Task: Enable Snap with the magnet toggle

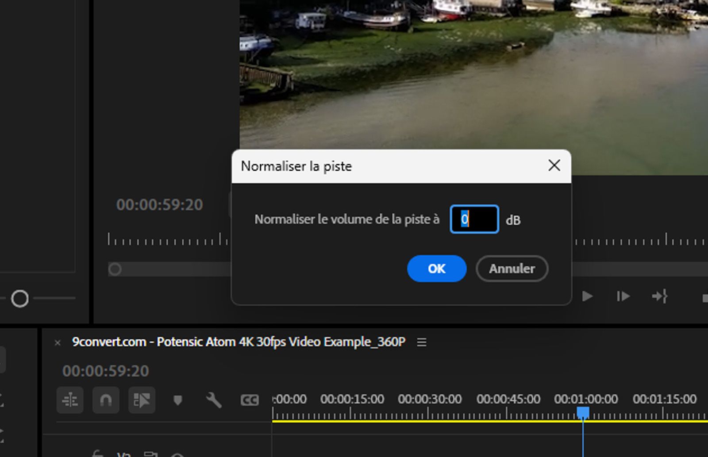Action: 106,400
